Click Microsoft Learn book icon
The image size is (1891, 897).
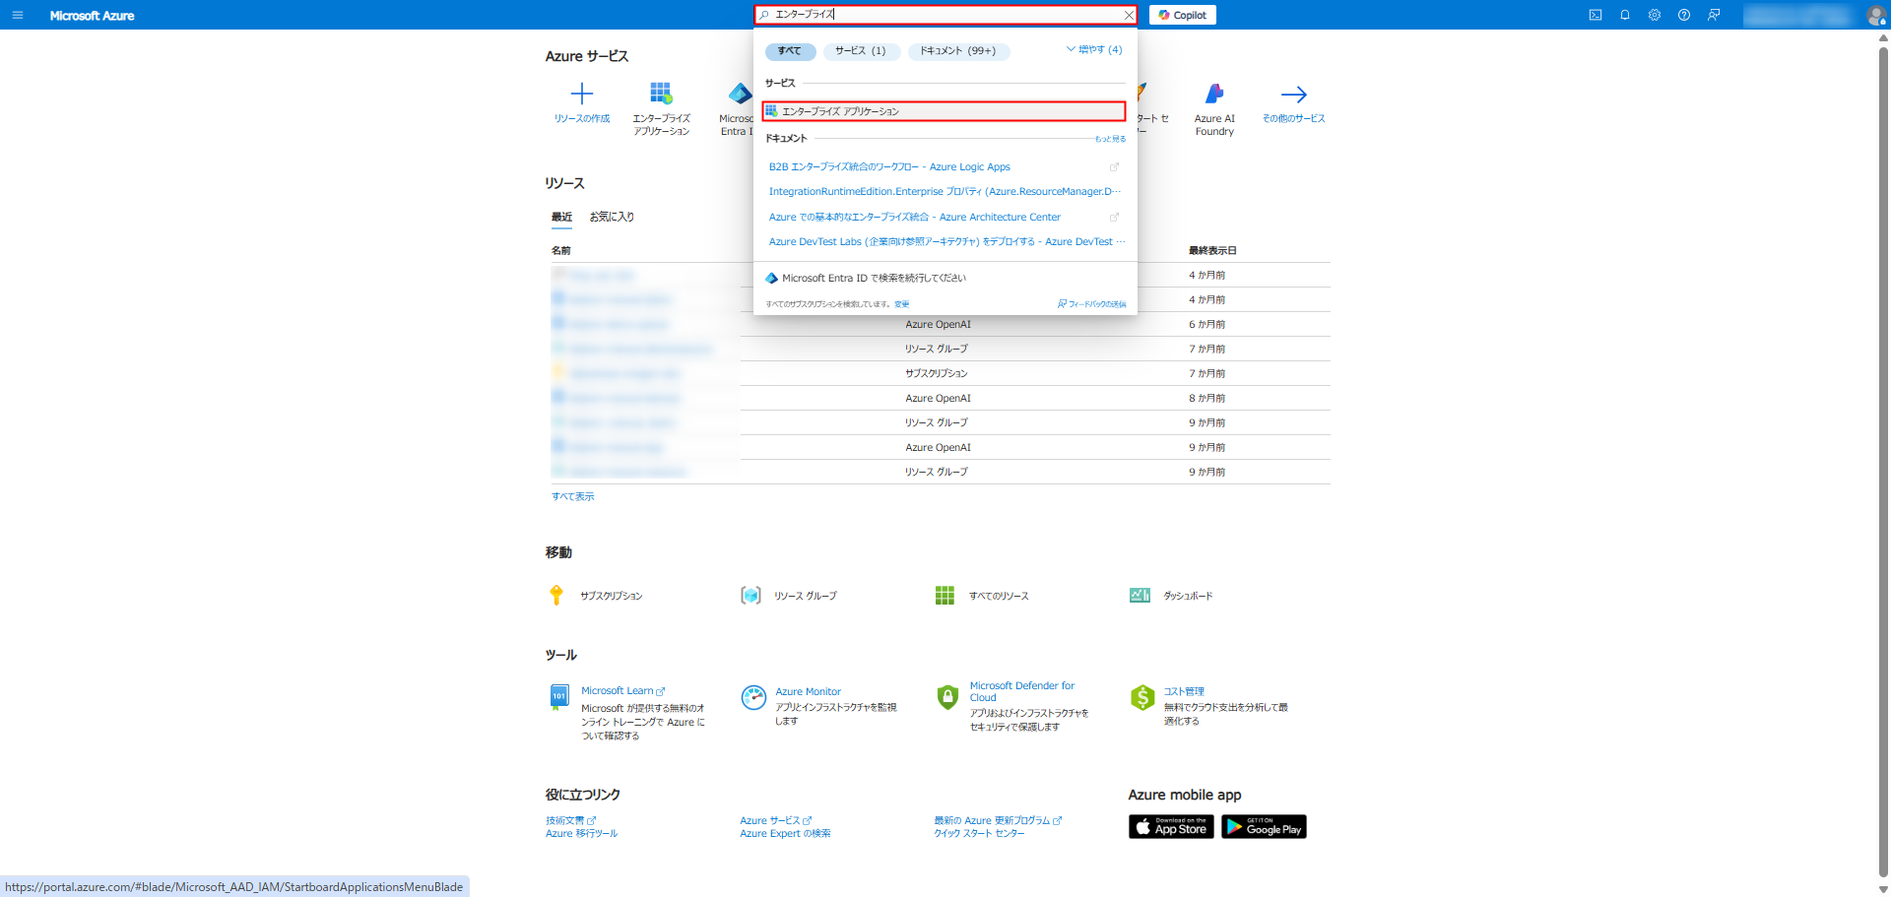558,697
